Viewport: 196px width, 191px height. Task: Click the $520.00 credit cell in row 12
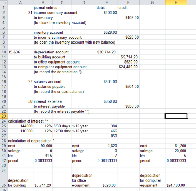tap(128, 62)
